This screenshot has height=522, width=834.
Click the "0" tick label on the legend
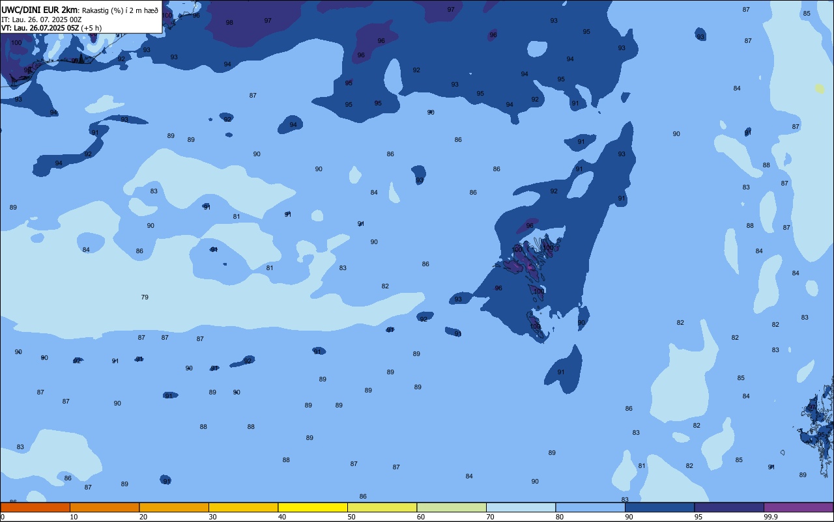tap(3, 517)
